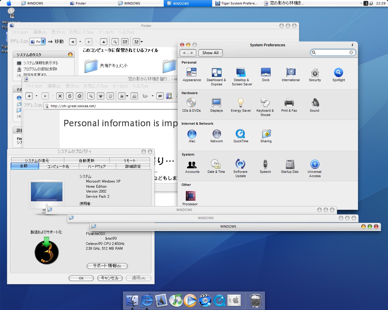Open Network preferences
Screen dimensions: 388x310
coord(216,136)
